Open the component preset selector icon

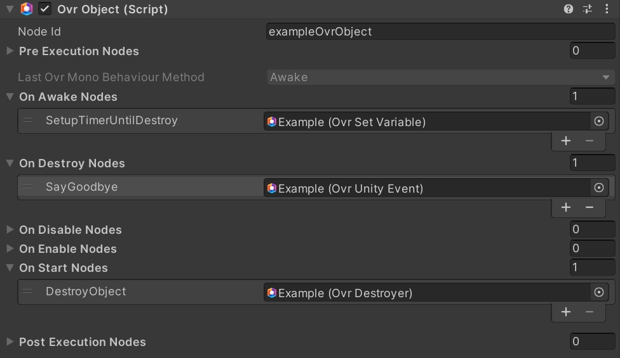click(x=588, y=9)
